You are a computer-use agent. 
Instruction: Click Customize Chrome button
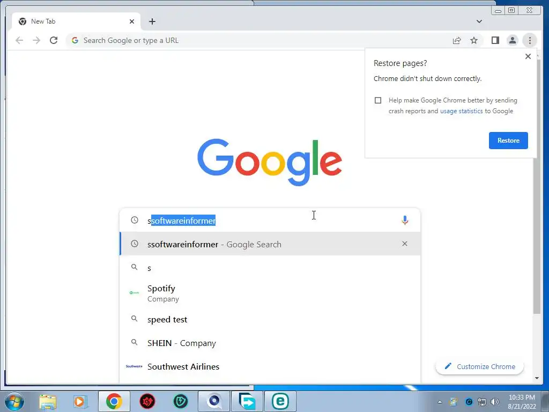pyautogui.click(x=479, y=366)
